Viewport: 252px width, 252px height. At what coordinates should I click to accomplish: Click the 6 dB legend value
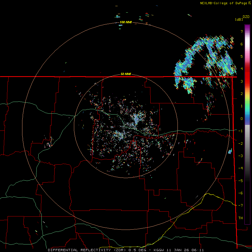[x=242, y=44]
